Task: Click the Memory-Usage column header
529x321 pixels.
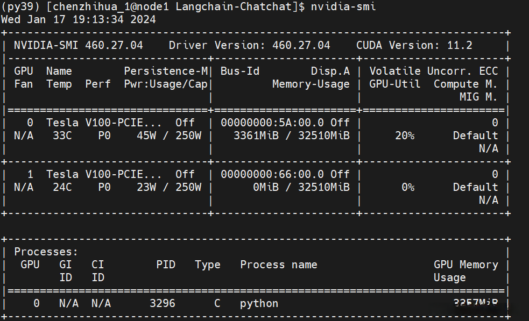Action: [311, 84]
